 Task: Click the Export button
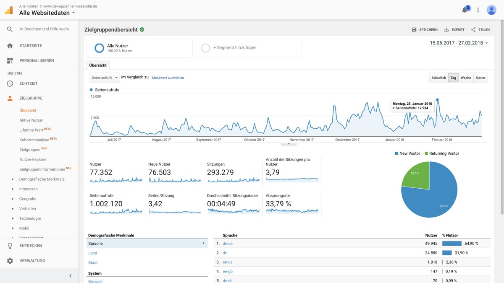pyautogui.click(x=454, y=30)
